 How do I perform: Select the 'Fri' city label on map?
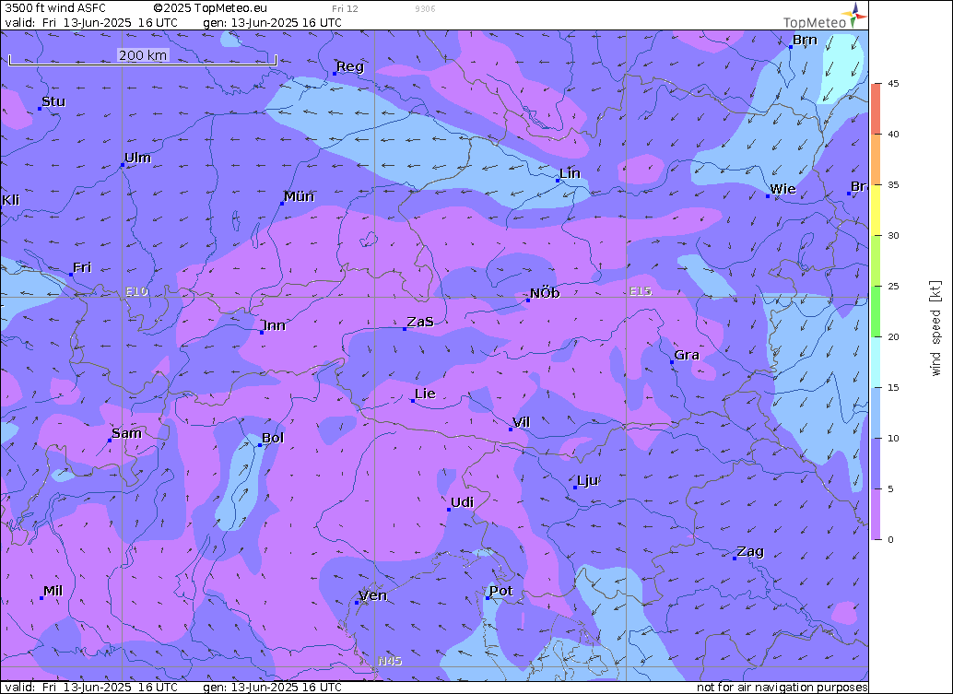pyautogui.click(x=82, y=267)
